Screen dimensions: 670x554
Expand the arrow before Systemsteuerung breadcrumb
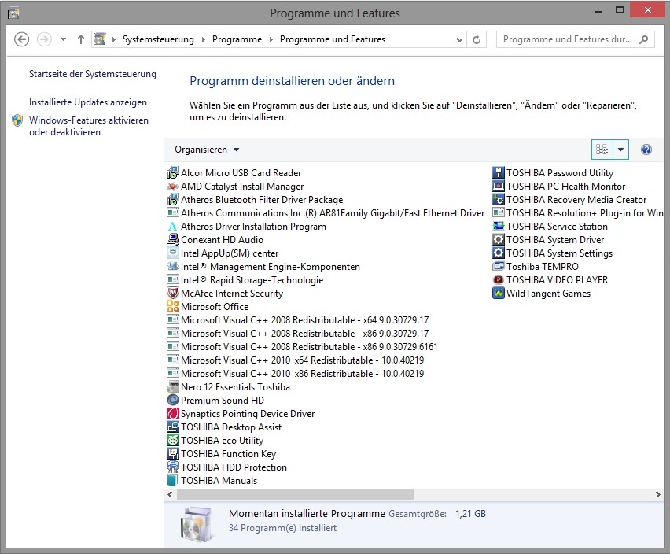[x=114, y=40]
